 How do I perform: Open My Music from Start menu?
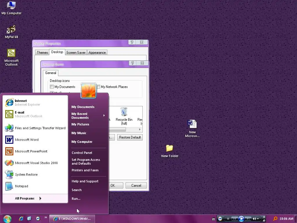(x=79, y=133)
